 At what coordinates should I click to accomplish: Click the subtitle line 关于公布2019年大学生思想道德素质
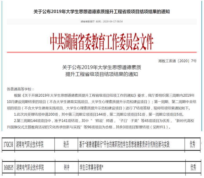[102, 67]
